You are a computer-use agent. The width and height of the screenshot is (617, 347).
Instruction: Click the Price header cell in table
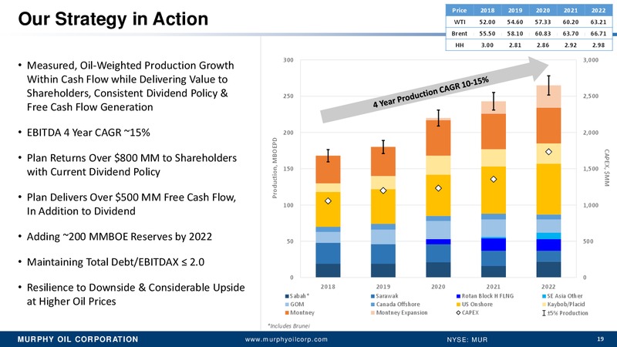pos(459,10)
